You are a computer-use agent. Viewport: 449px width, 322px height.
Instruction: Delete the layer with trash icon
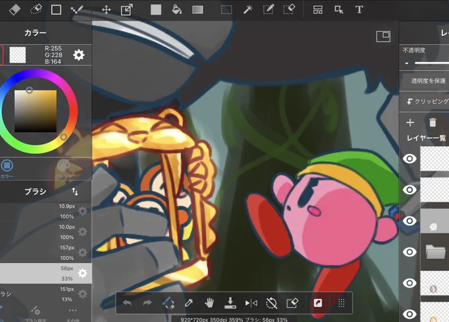tap(432, 122)
